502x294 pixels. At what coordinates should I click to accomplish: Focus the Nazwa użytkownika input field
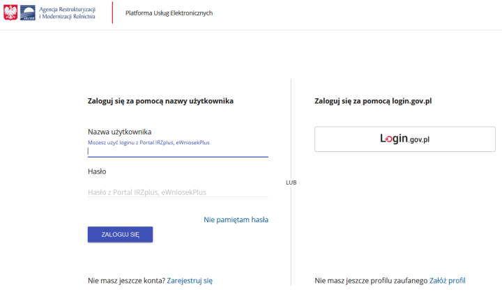[178, 150]
